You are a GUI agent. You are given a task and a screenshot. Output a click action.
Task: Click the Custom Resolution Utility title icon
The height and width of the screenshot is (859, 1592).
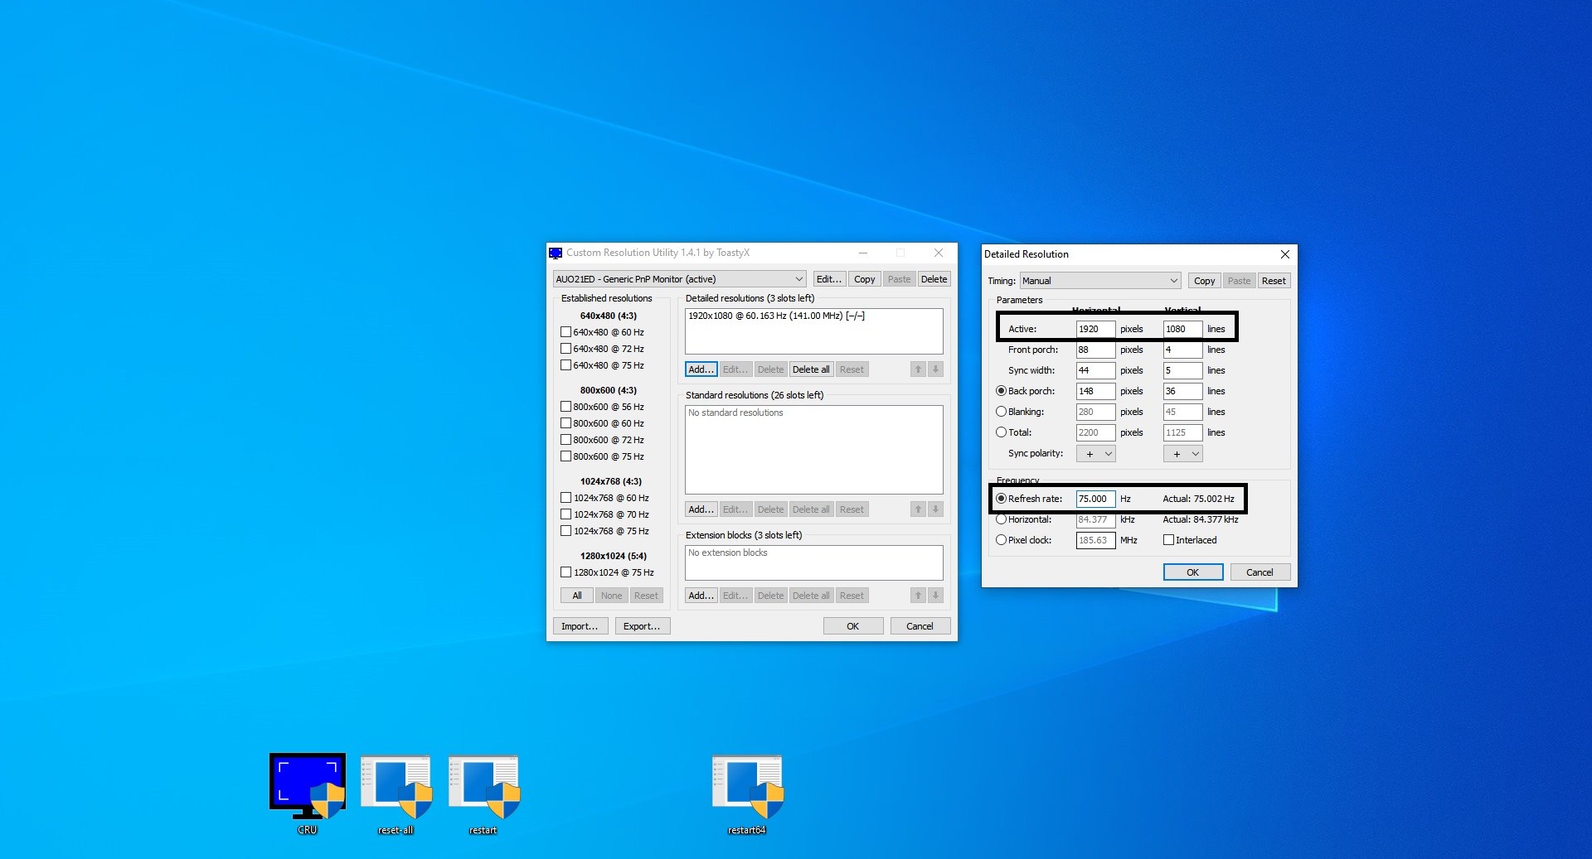pos(556,253)
